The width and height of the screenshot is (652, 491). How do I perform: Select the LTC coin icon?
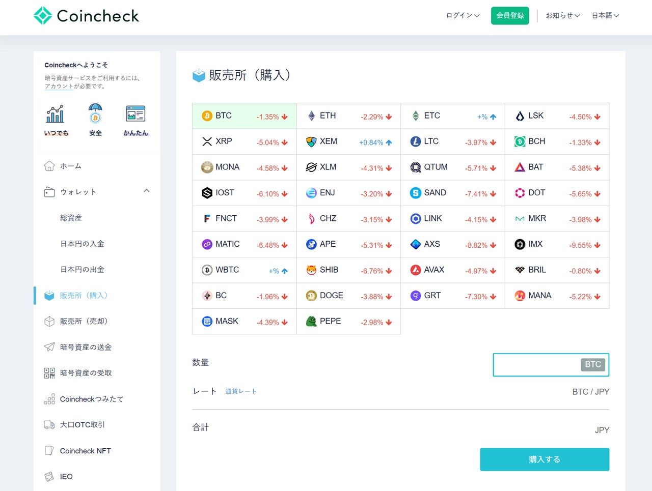pyautogui.click(x=416, y=141)
